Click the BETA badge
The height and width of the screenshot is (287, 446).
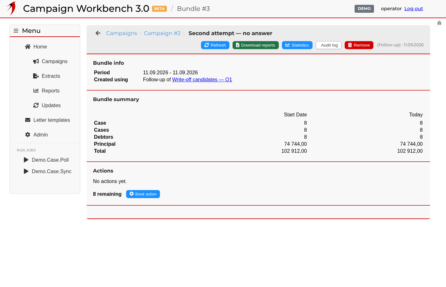[159, 9]
